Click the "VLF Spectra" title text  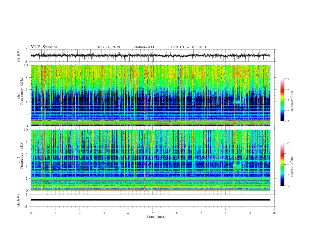coord(44,47)
